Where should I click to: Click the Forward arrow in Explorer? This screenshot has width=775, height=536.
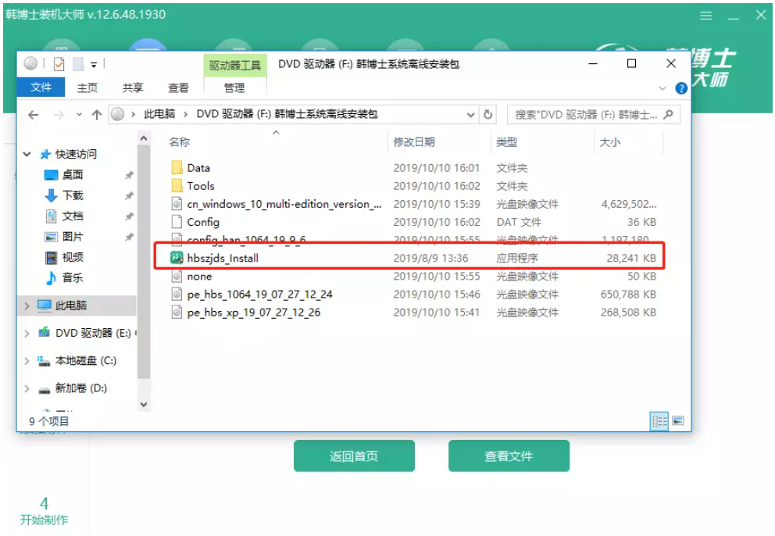tap(59, 115)
